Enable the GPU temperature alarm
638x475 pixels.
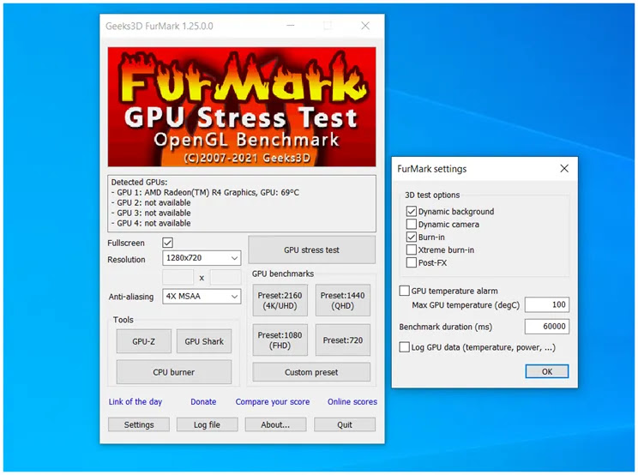coord(405,291)
